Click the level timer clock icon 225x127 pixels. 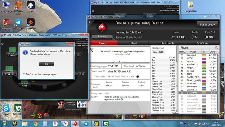pyautogui.click(x=138, y=77)
